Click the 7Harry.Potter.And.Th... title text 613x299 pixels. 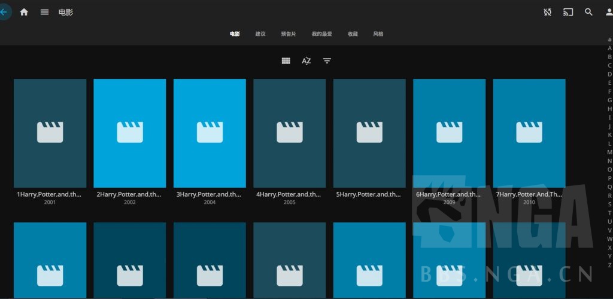529,194
